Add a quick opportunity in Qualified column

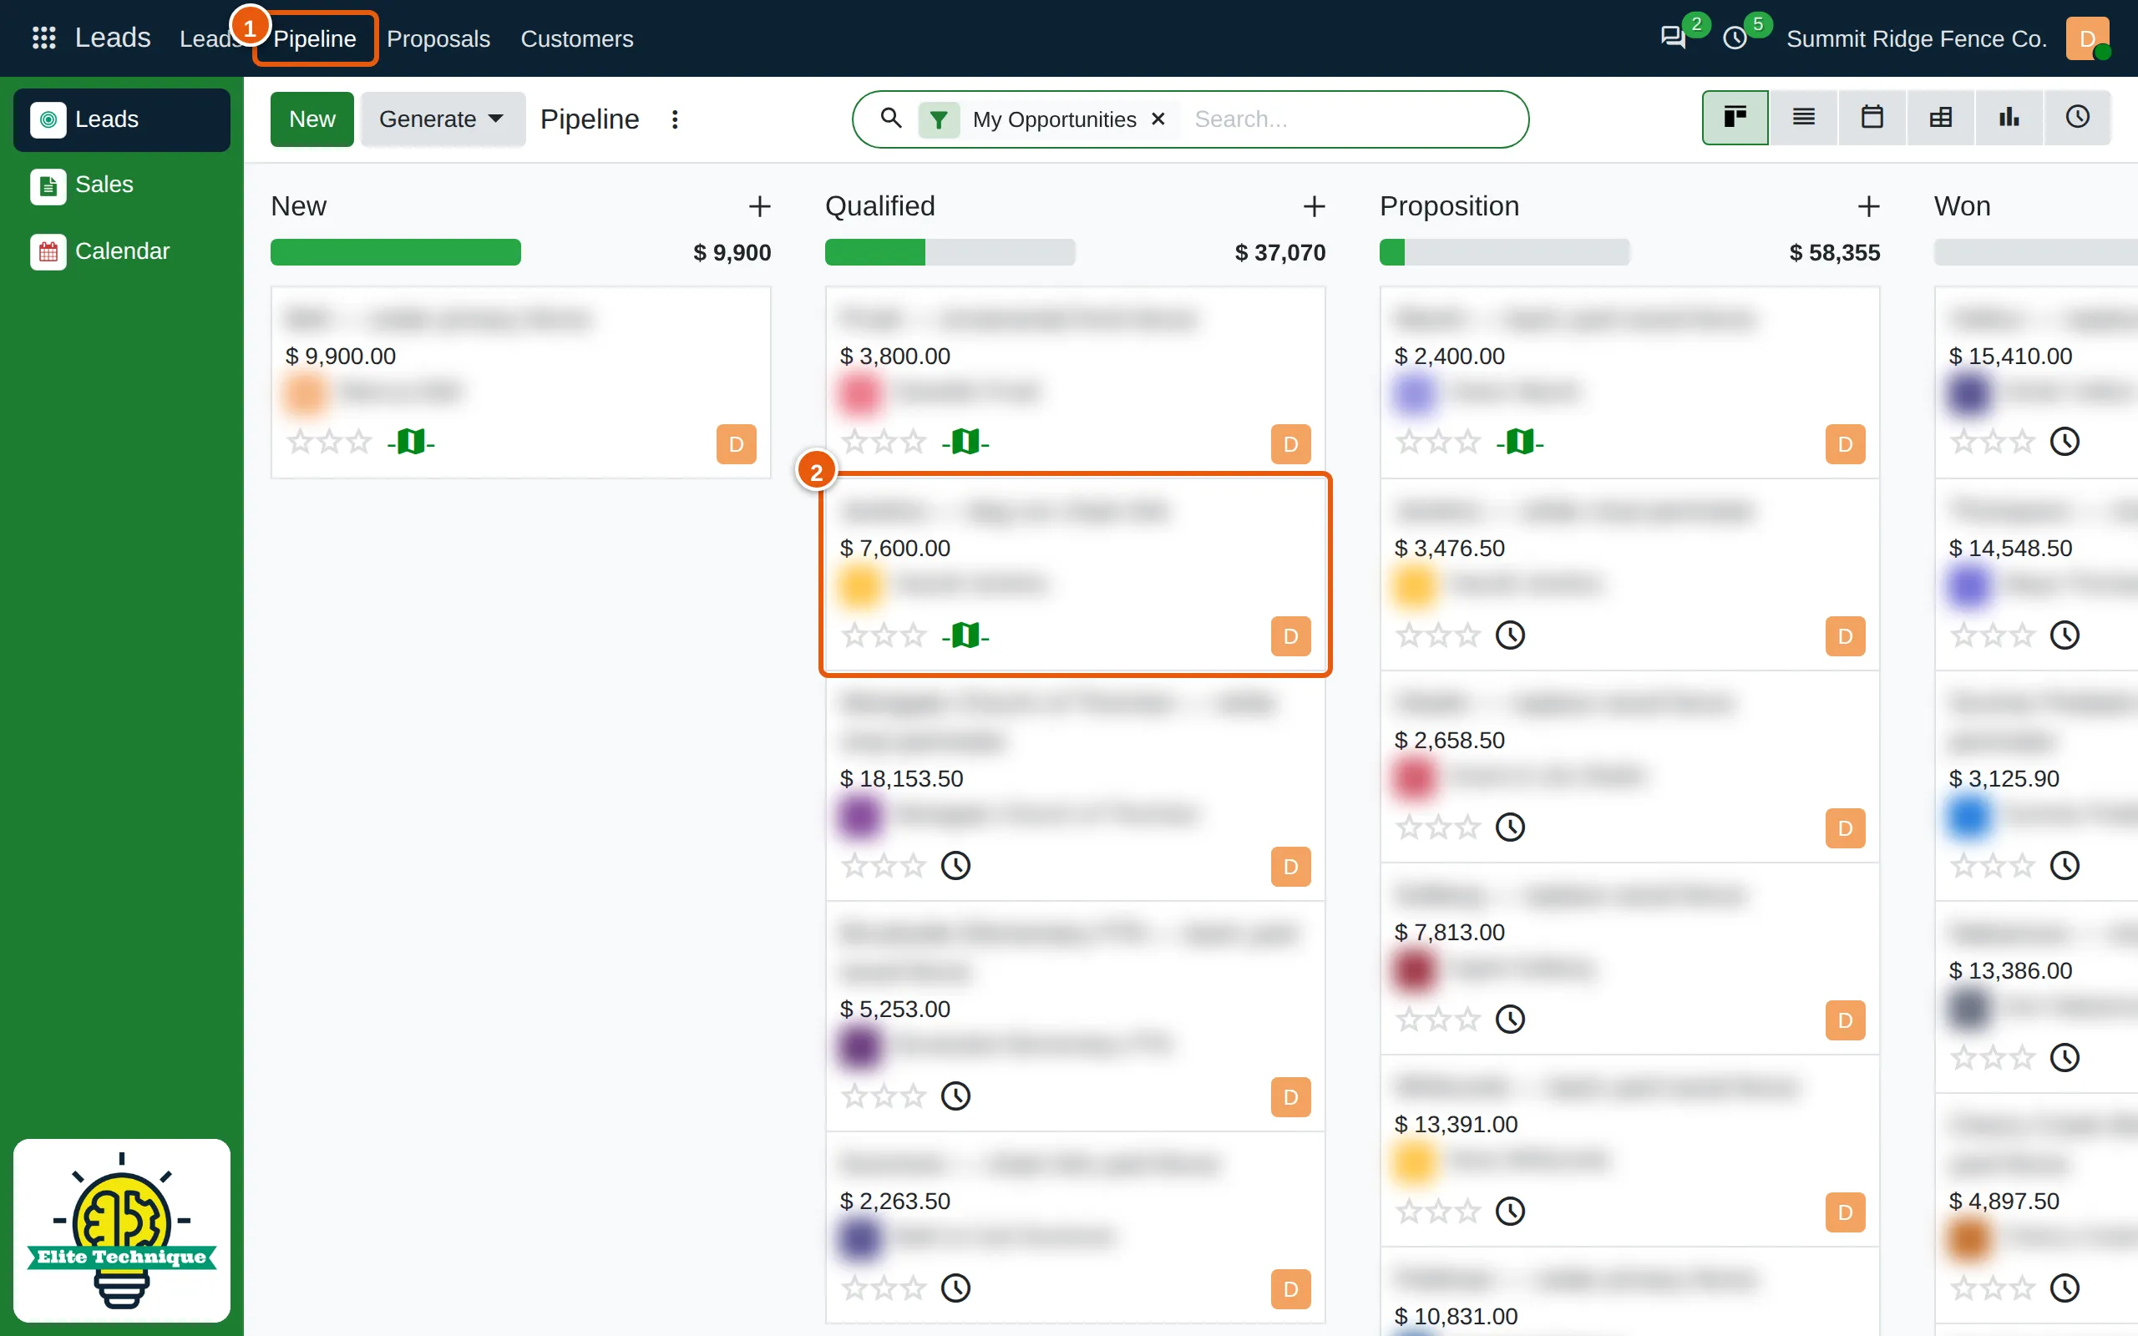click(x=1315, y=207)
